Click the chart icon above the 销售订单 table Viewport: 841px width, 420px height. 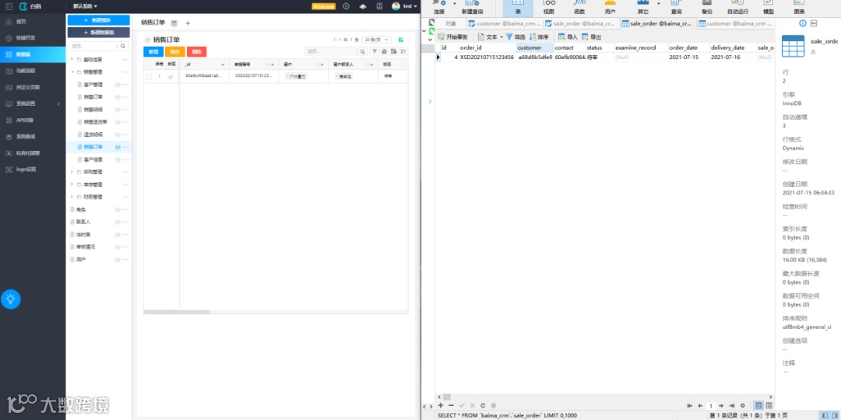(384, 51)
